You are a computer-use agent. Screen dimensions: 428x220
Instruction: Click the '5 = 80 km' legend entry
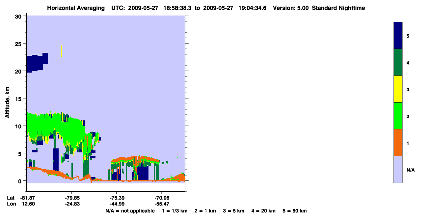point(295,211)
